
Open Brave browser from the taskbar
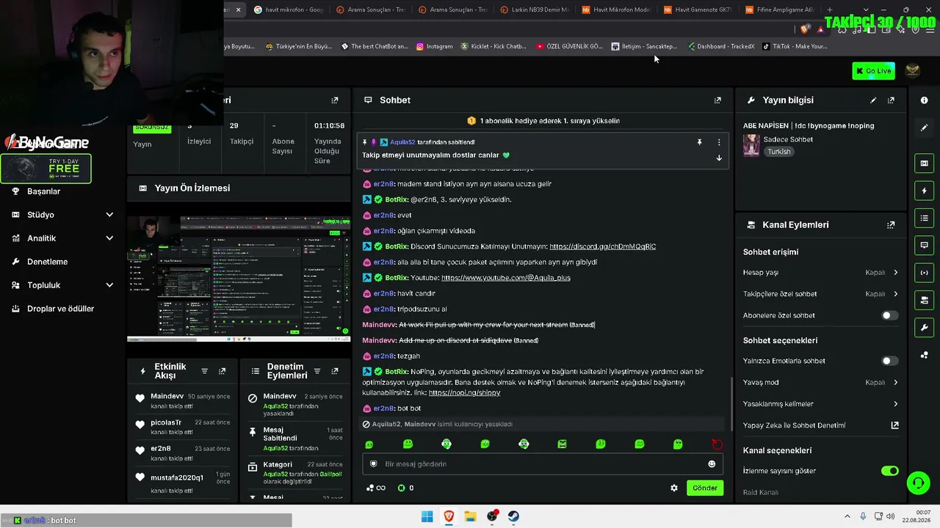tap(449, 516)
